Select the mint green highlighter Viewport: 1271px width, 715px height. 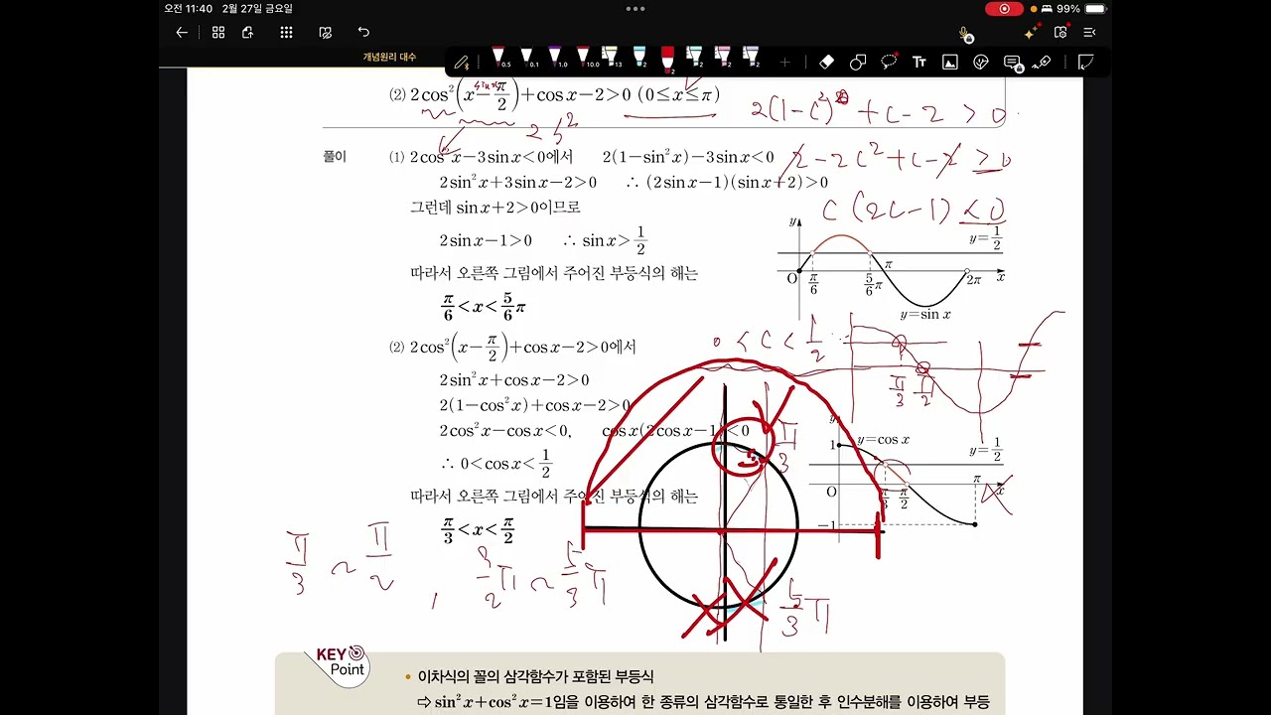[696, 59]
